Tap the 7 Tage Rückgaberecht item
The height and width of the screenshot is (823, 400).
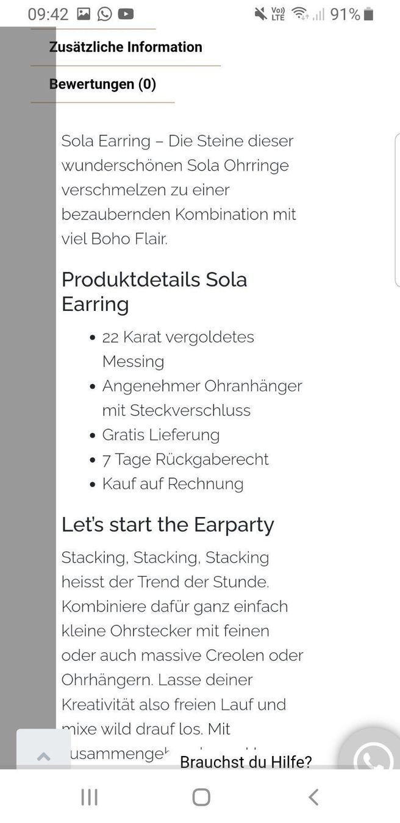pos(185,459)
